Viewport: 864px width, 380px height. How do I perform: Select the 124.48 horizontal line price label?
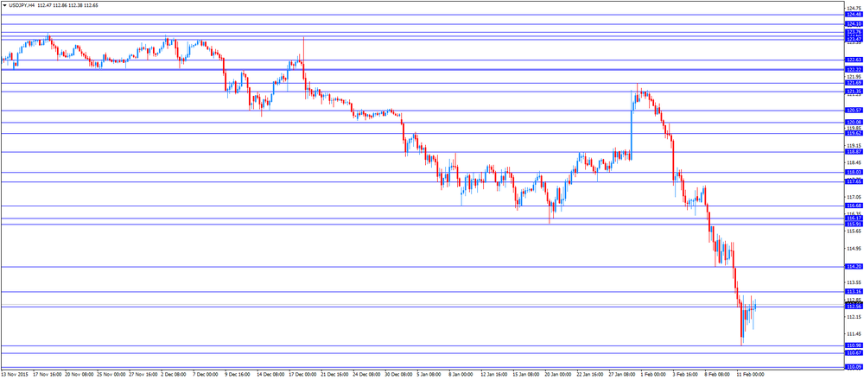point(854,15)
